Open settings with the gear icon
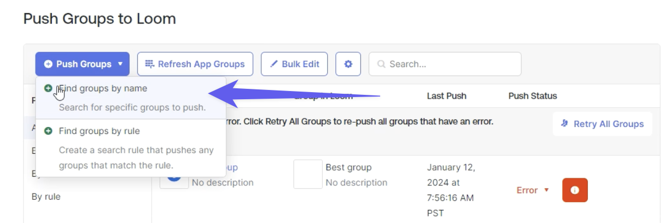The image size is (662, 223). [x=348, y=64]
